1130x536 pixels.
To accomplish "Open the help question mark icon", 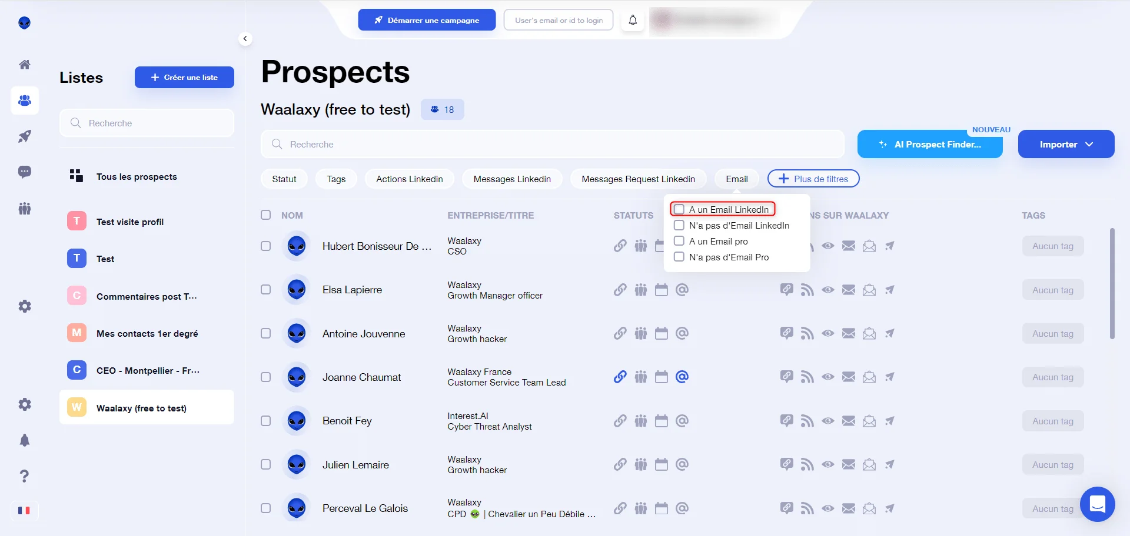I will [x=25, y=476].
